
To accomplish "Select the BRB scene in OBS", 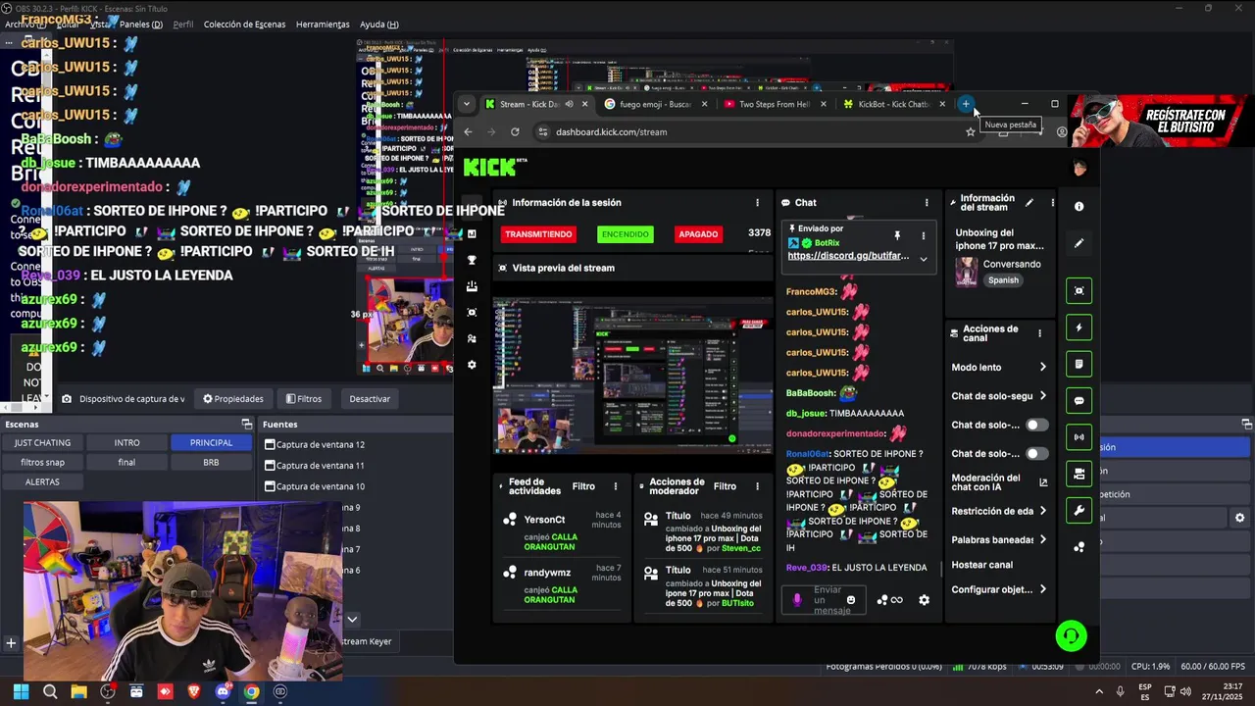I will coord(211,462).
